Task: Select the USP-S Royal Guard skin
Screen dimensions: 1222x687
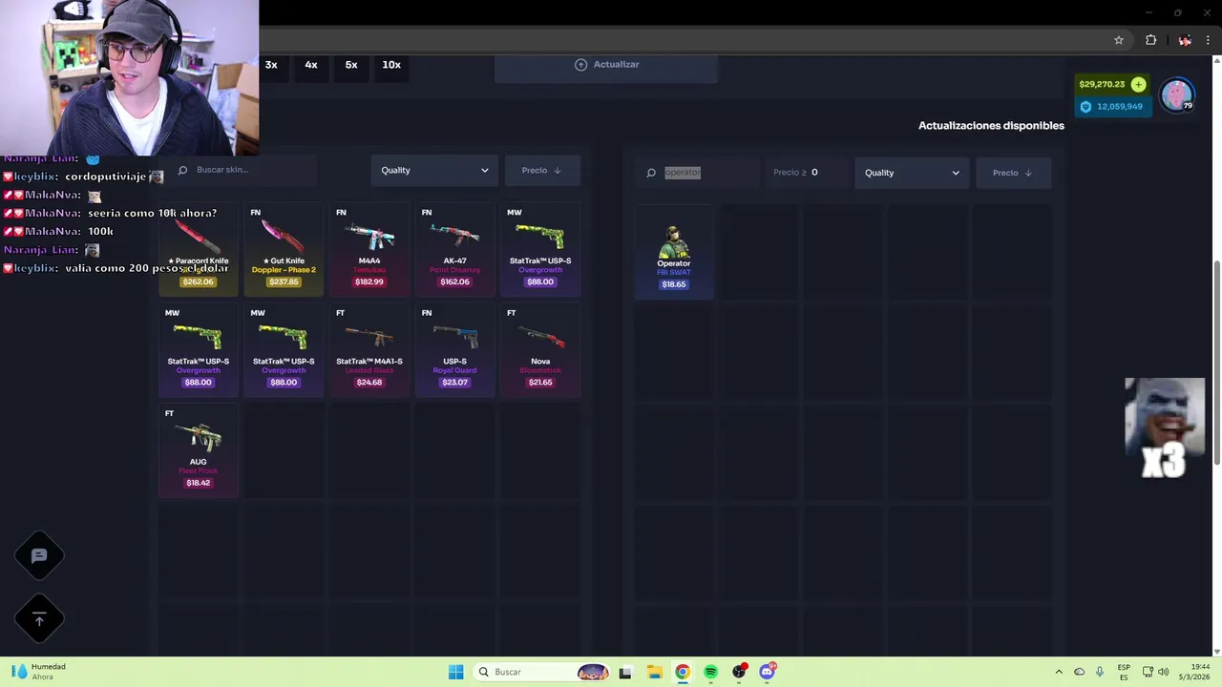Action: click(454, 349)
